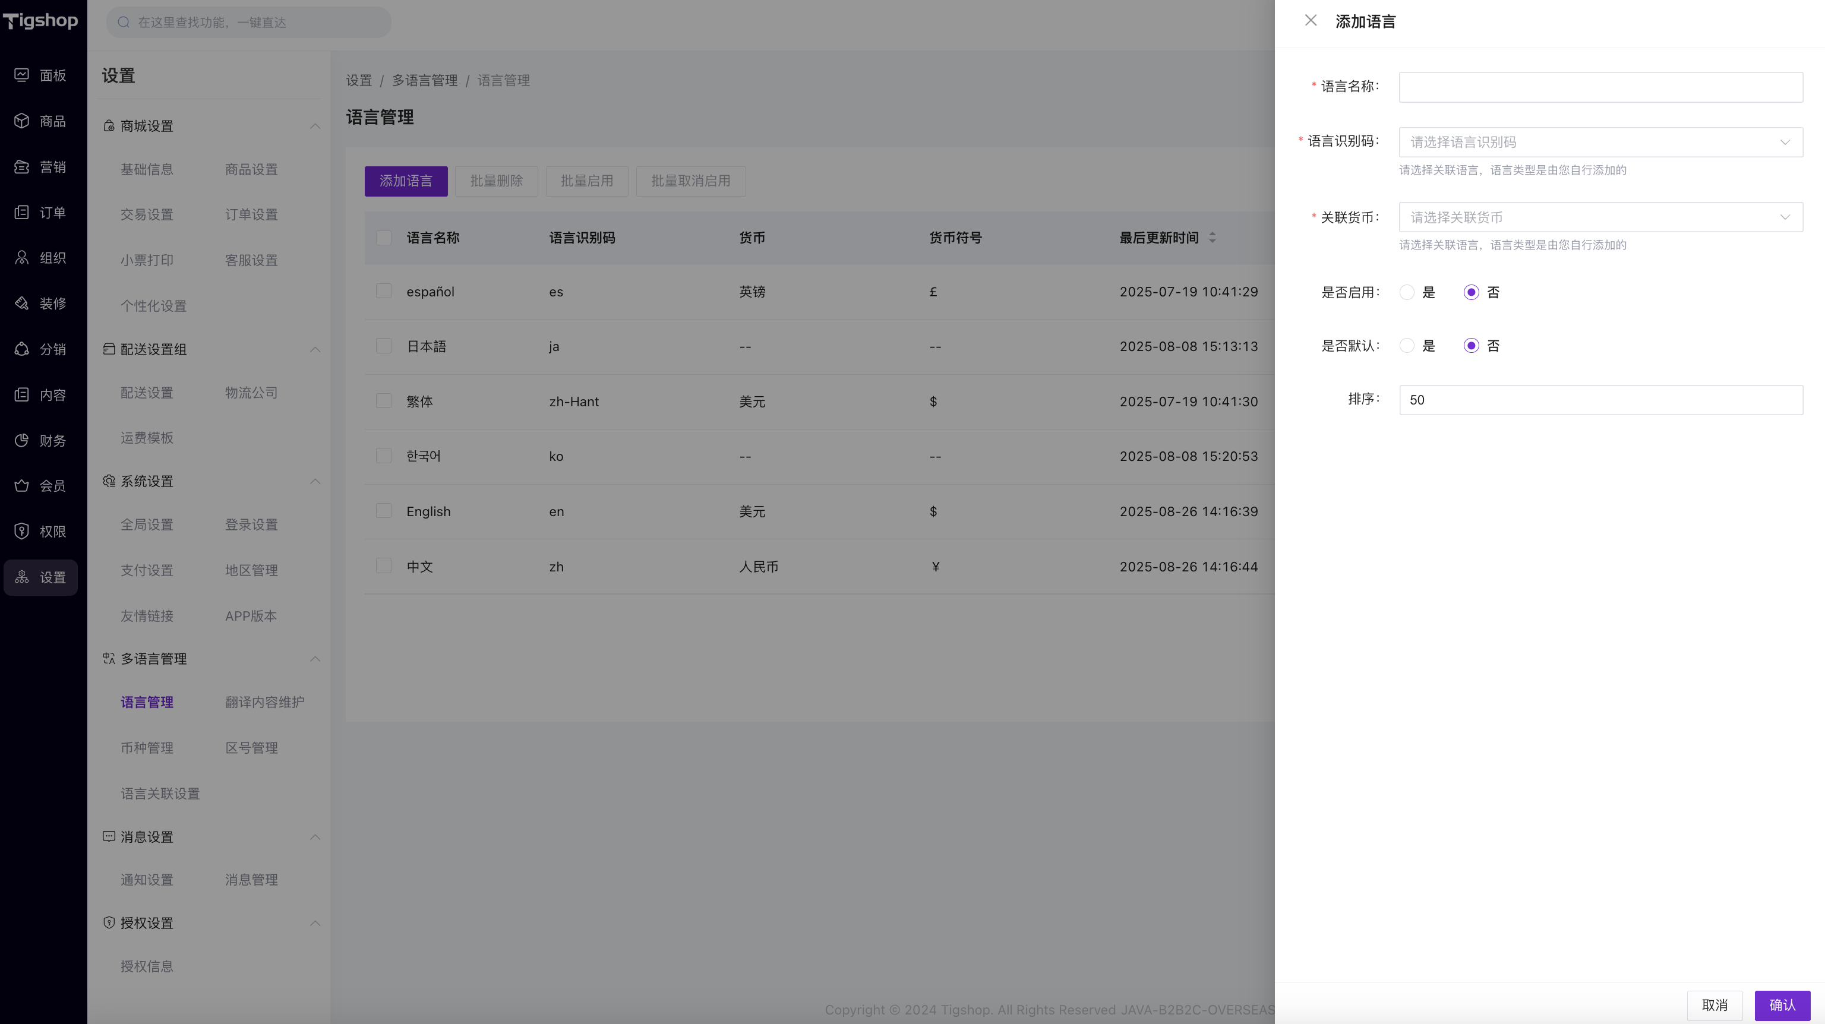
Task: Go to the 翻译内容维护 menu item
Action: point(264,702)
